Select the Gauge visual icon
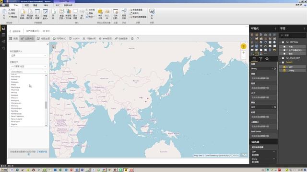This screenshot has width=307, height=172. pos(265,46)
